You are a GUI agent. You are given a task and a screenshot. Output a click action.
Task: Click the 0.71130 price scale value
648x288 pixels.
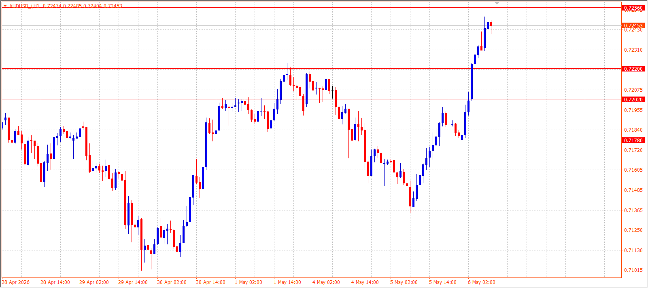[633, 250]
